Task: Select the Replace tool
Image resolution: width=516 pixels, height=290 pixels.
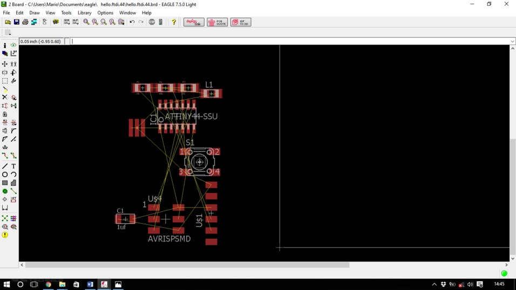Action: pyautogui.click(x=13, y=106)
